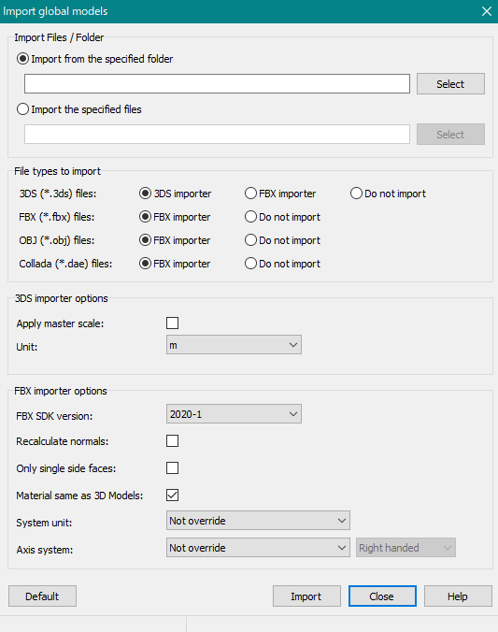Click the folder path input field
This screenshot has width=498, height=632.
[217, 84]
